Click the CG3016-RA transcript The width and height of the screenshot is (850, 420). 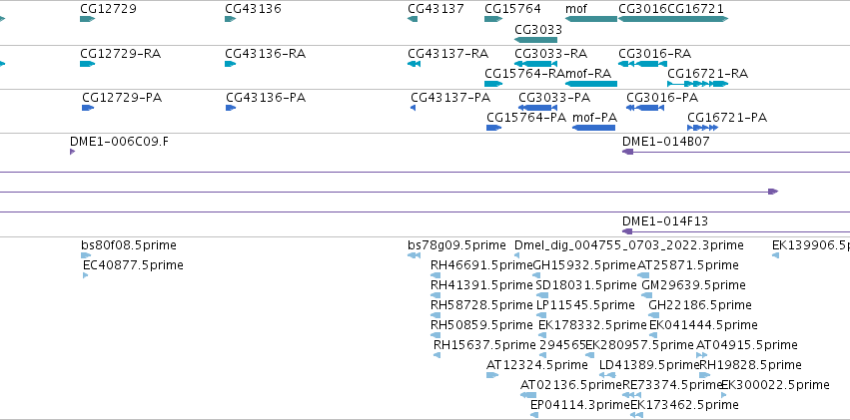pyautogui.click(x=642, y=64)
